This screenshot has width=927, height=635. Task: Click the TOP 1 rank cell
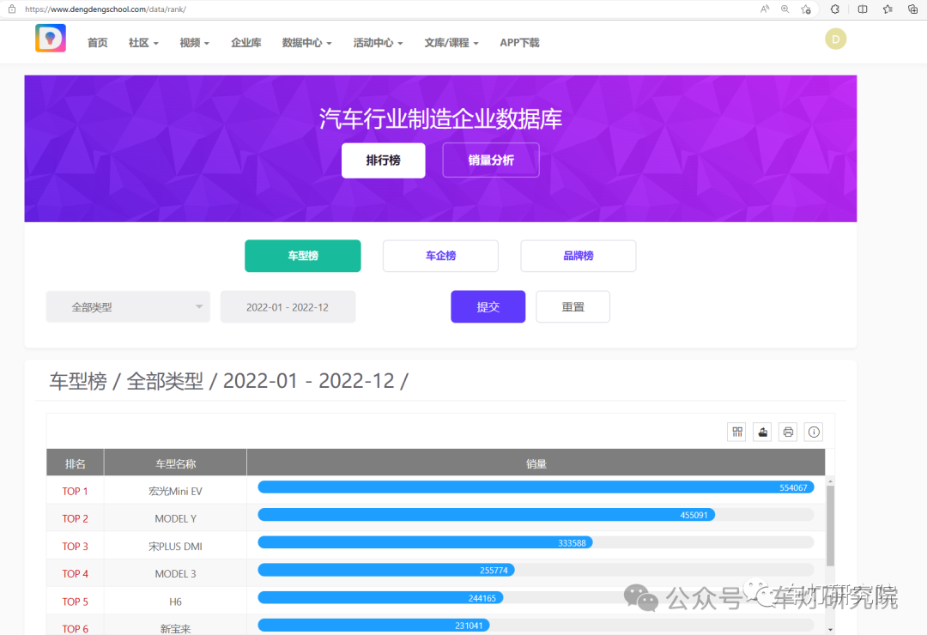click(x=75, y=491)
